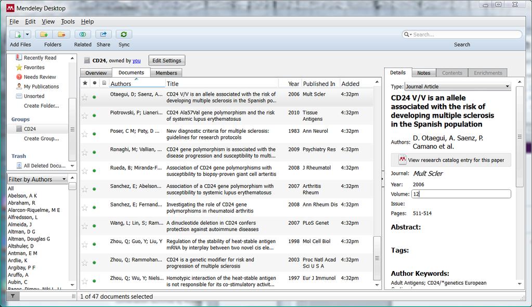The image size is (532, 307).
Task: Sort by the read status dot column header
Action: click(x=95, y=83)
